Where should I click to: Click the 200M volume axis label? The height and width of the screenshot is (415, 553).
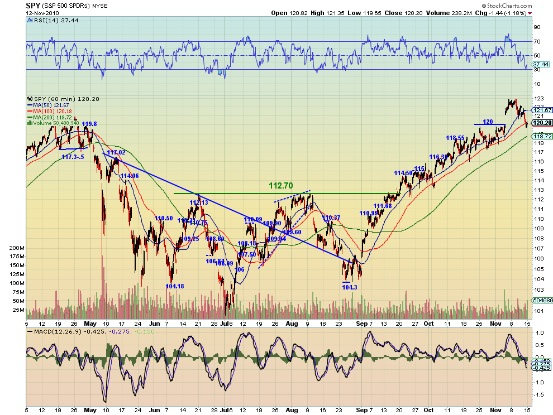(x=17, y=248)
